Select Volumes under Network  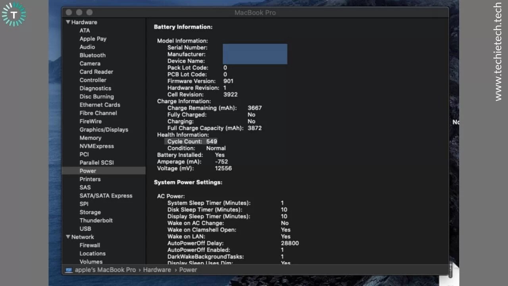click(x=91, y=262)
